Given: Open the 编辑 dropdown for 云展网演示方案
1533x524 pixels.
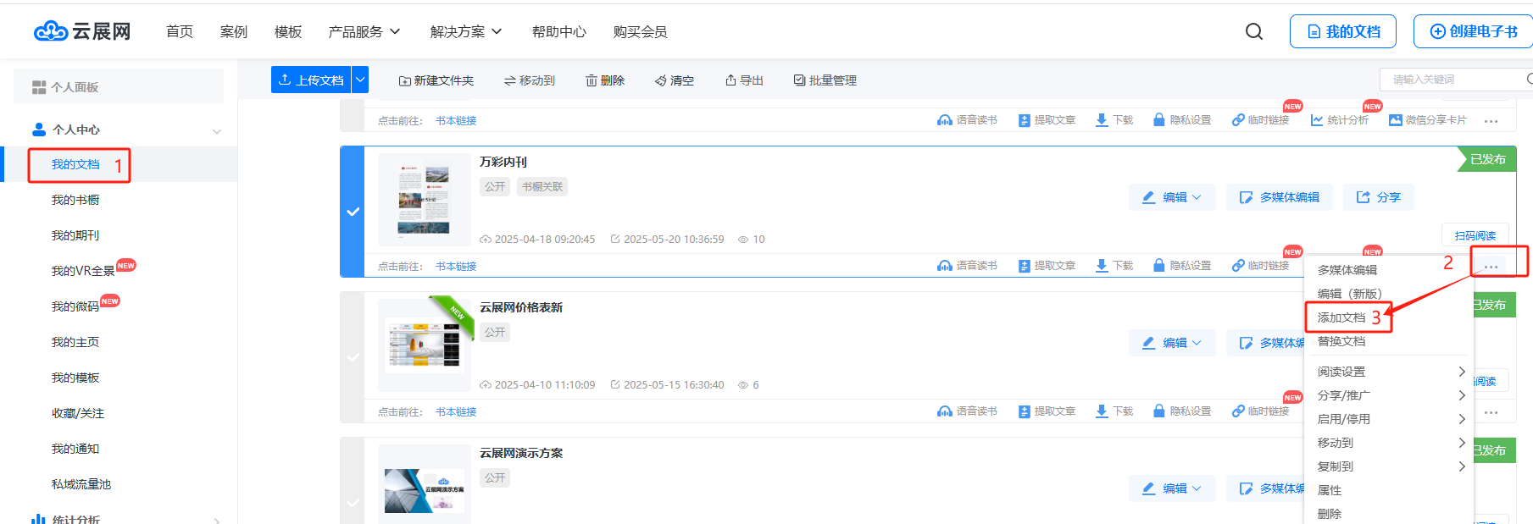Looking at the screenshot, I should [x=1172, y=488].
